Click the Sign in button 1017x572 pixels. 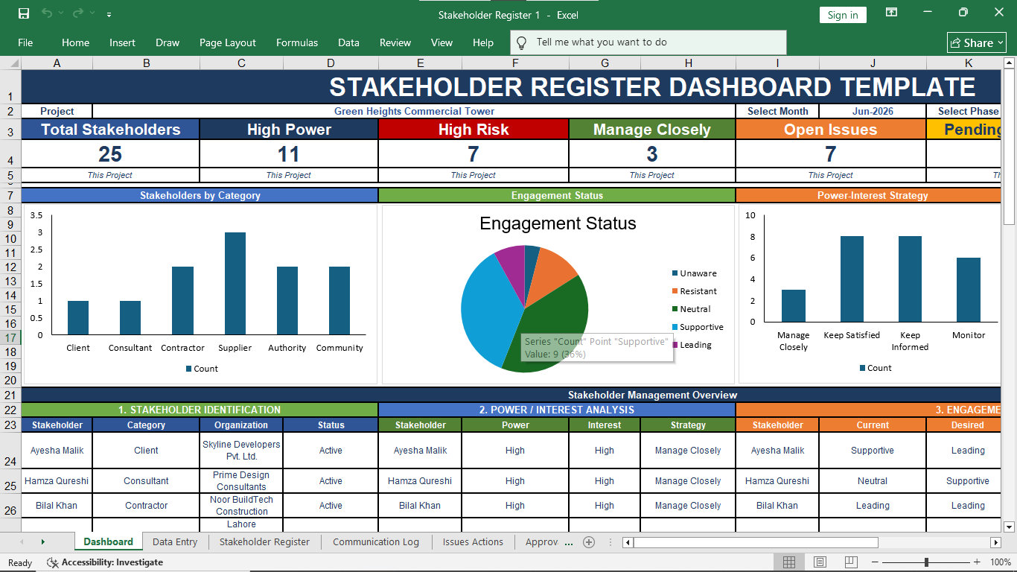click(x=843, y=15)
